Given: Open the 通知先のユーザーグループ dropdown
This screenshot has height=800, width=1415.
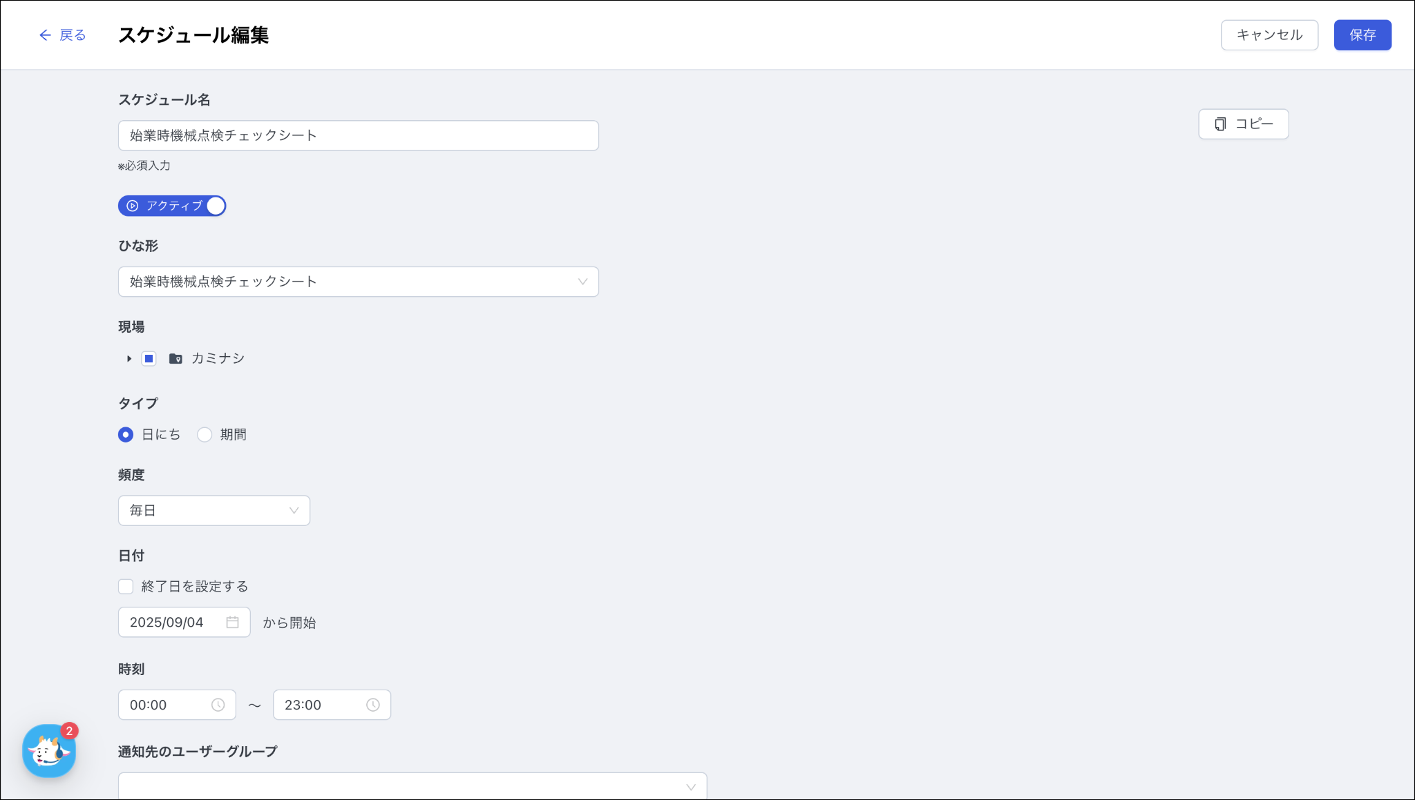Looking at the screenshot, I should (412, 787).
